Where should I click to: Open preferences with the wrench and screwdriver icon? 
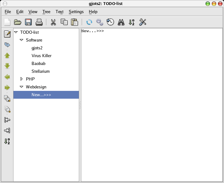pos(143,22)
